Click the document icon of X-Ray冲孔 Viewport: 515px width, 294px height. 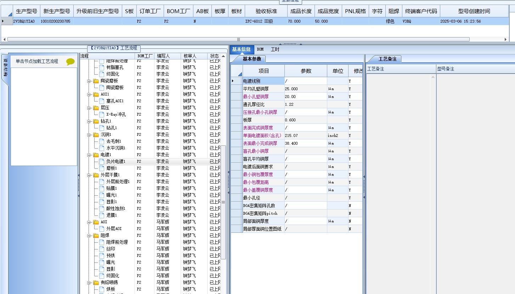(x=102, y=115)
